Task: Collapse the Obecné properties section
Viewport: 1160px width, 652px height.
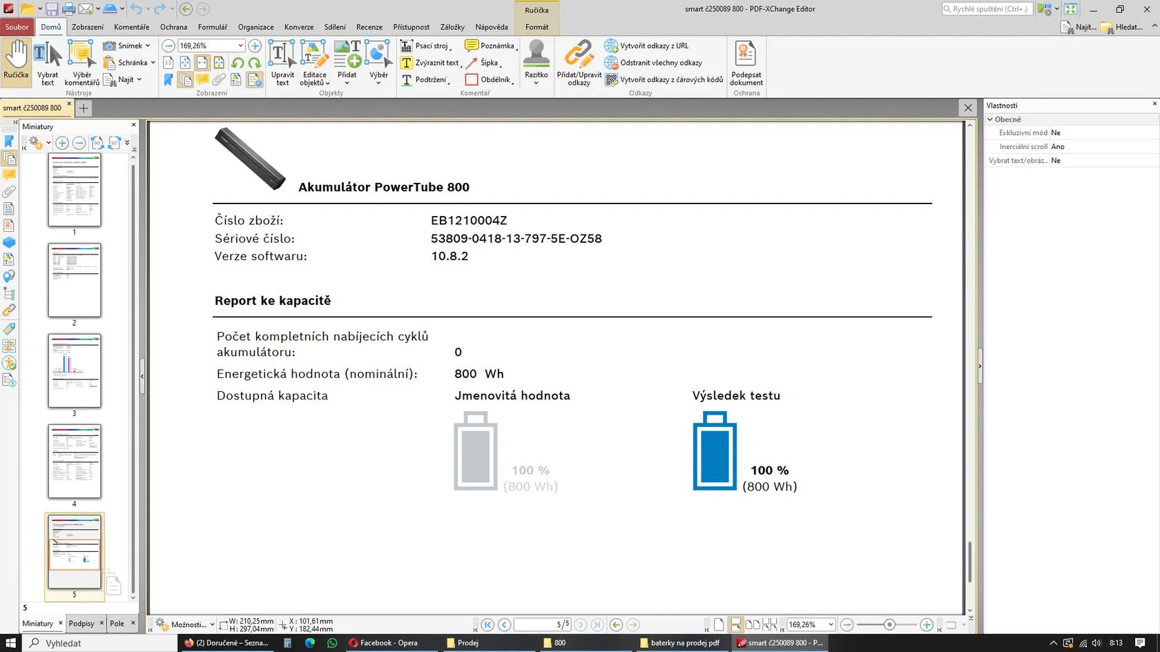Action: coord(990,119)
